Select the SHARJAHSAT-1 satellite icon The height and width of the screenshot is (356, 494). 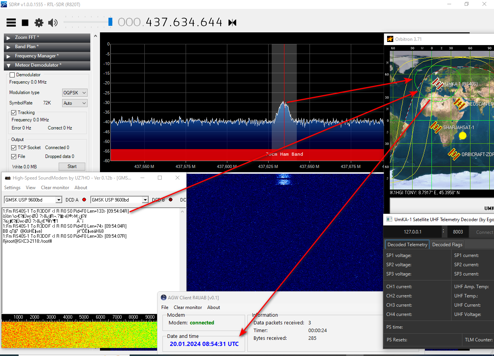(x=436, y=128)
